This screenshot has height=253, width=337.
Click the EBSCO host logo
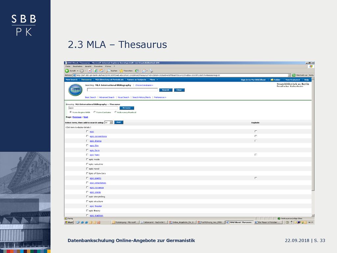pos(75,90)
